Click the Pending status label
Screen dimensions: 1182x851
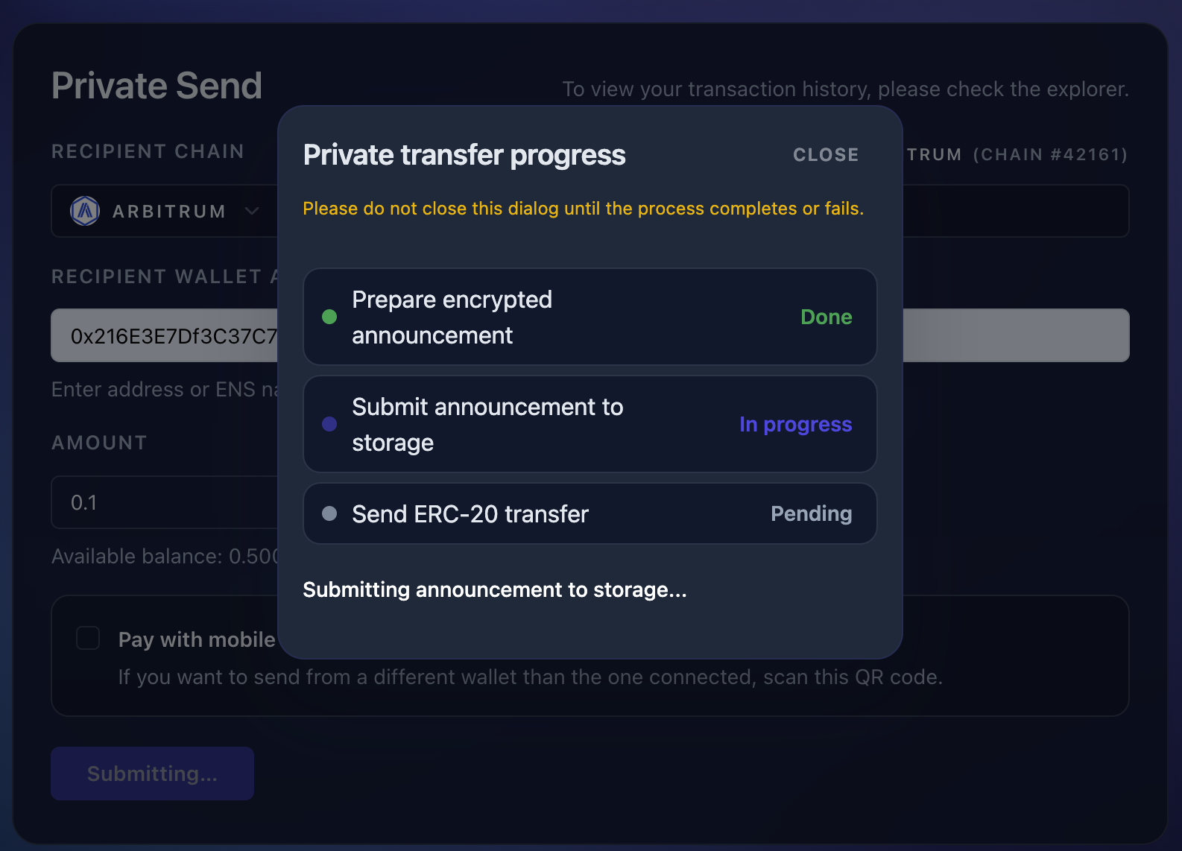tap(812, 513)
